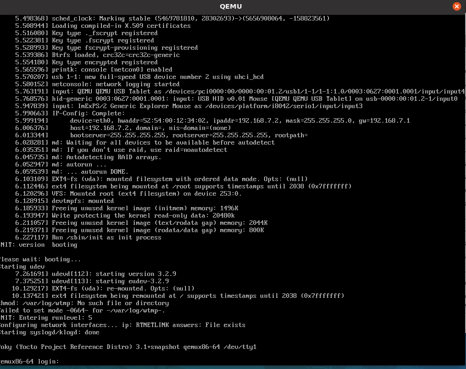Click 'Loading compiled-in X.509 certificates' line
The height and width of the screenshot is (369, 466).
point(103,26)
